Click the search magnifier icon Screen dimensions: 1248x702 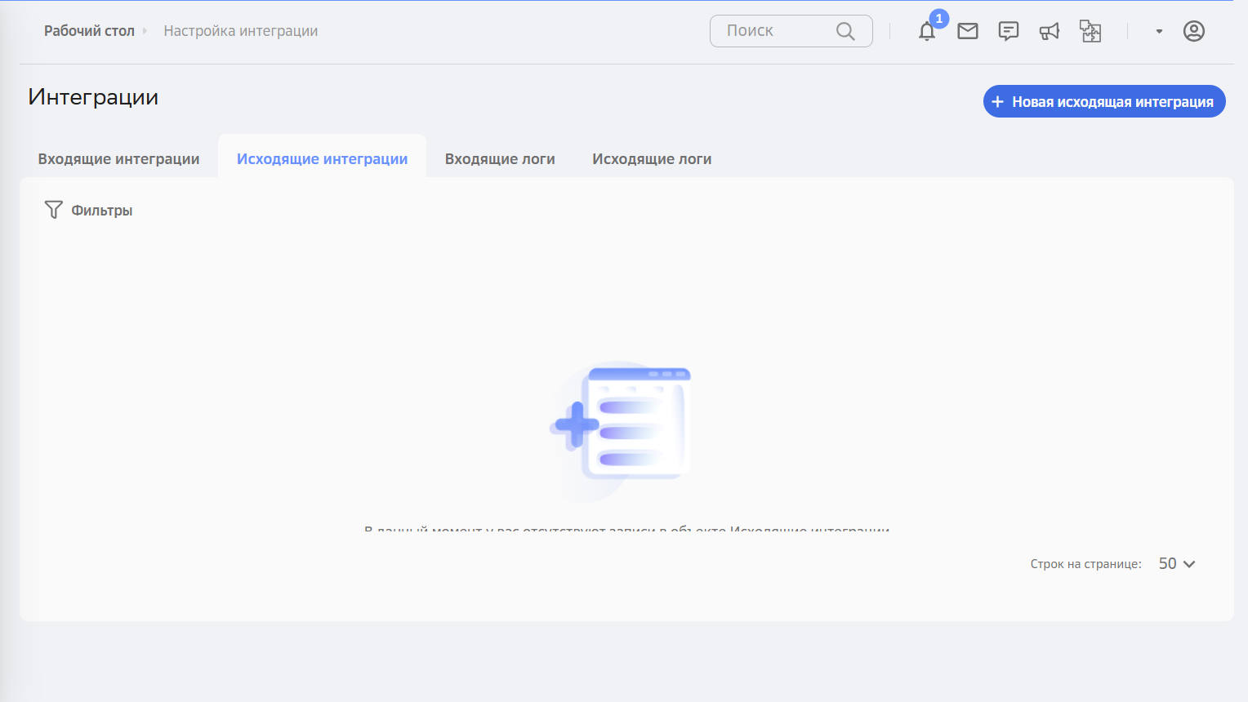coord(845,31)
